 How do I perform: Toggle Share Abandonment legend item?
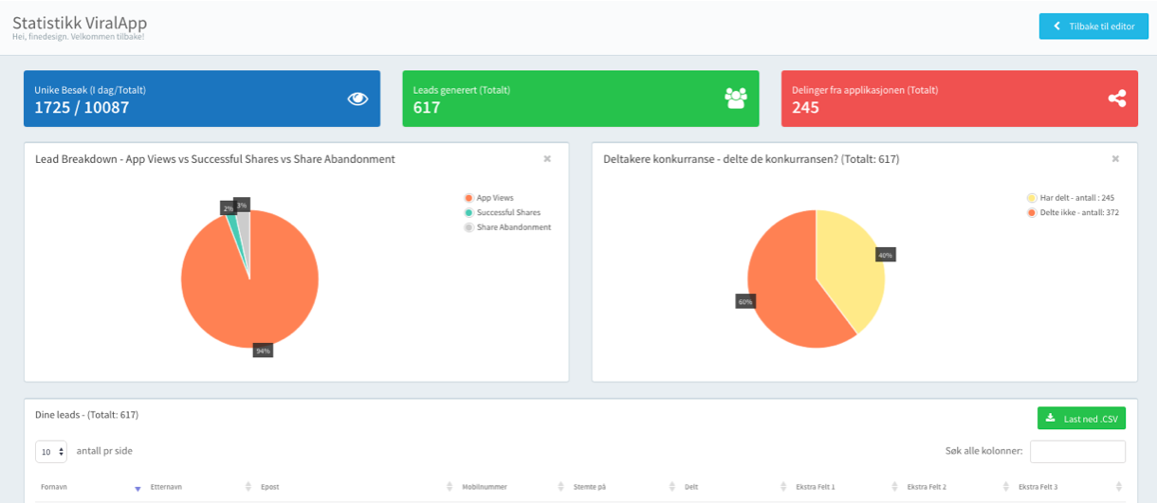pyautogui.click(x=507, y=227)
